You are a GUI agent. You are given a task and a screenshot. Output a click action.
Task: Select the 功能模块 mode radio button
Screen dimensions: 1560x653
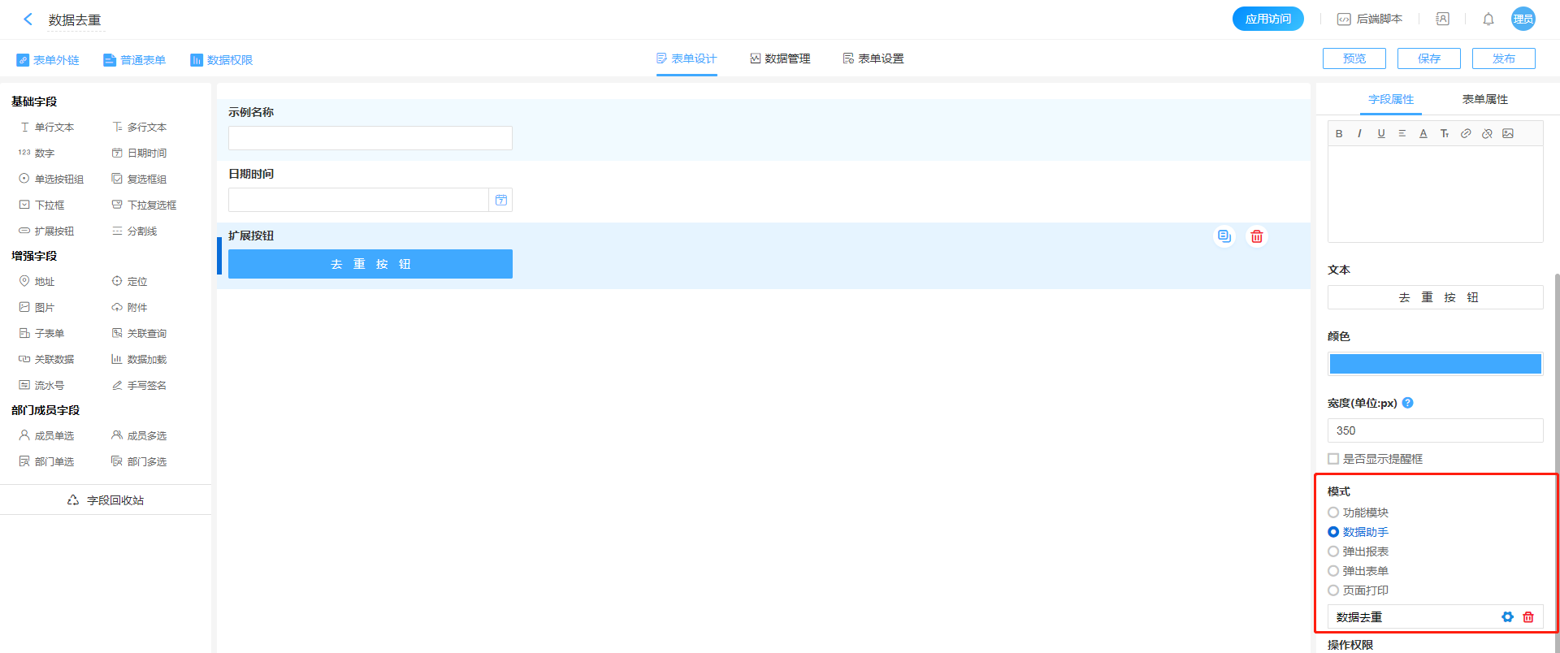(x=1333, y=512)
